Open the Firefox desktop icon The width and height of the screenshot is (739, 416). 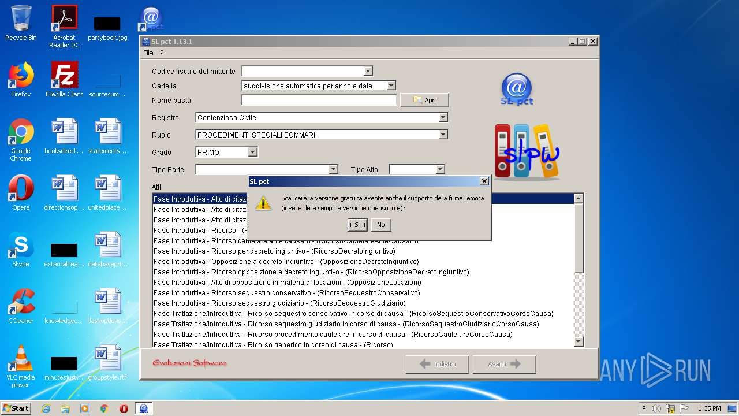pos(21,80)
